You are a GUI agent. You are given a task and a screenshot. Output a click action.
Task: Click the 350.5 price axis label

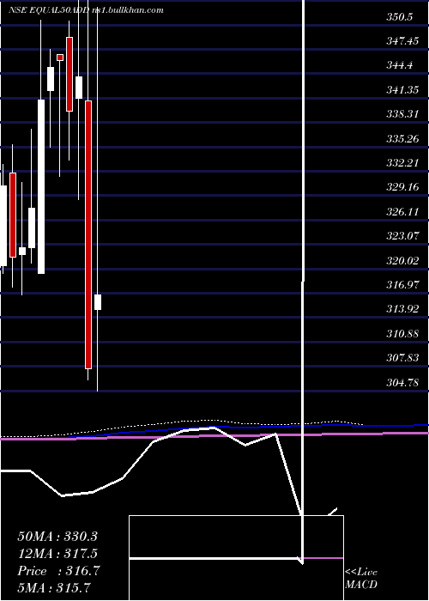400,17
